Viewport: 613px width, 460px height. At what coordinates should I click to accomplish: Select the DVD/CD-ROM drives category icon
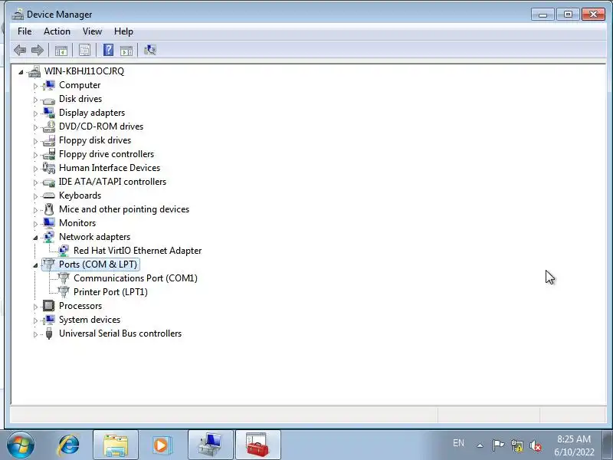point(49,127)
